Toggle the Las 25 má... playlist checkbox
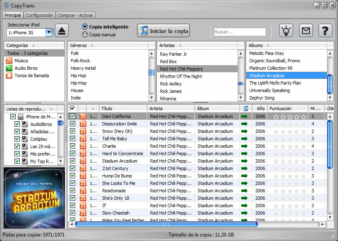The height and width of the screenshot is (241, 338). click(17, 146)
